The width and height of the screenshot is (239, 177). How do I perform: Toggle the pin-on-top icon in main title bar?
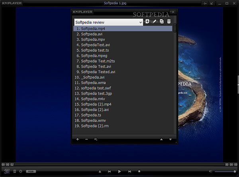coord(205,3)
